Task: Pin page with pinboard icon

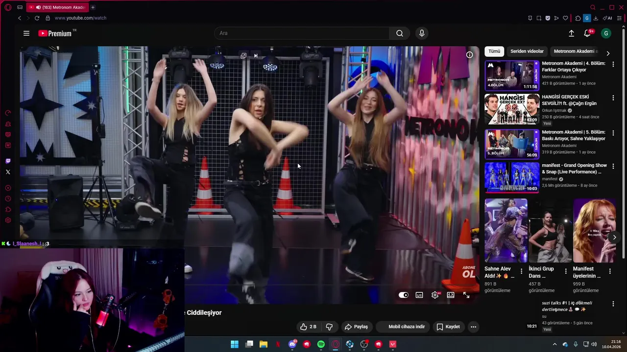Action: coord(530,18)
